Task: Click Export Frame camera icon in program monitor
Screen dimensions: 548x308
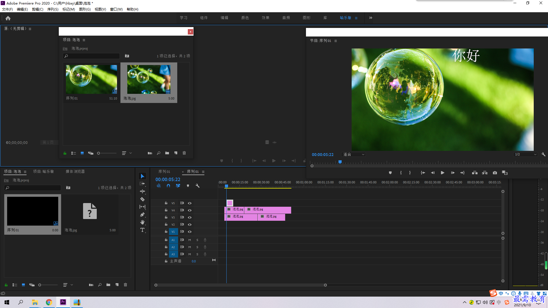Action: (x=495, y=173)
